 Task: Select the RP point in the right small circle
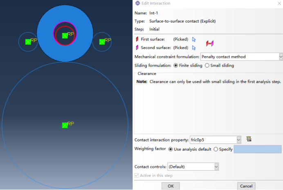[102, 42]
